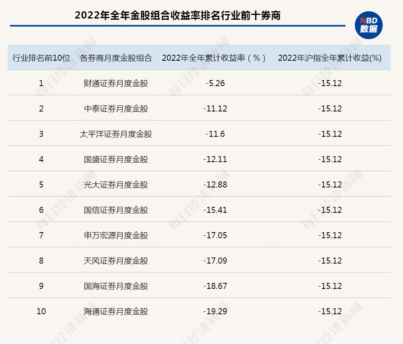Select the cell 财通证券月度金股
The image size is (403, 344).
[x=116, y=83]
